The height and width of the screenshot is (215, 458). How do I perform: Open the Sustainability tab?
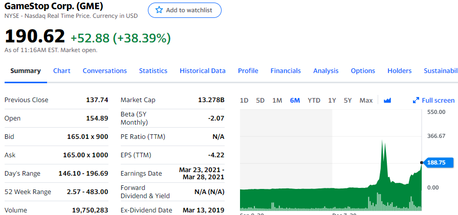click(x=441, y=71)
